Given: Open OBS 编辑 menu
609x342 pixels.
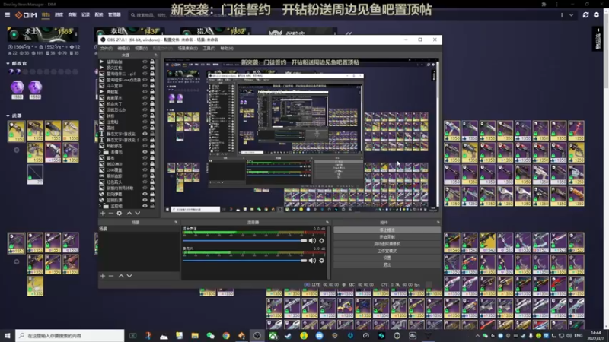Looking at the screenshot, I should coord(123,49).
